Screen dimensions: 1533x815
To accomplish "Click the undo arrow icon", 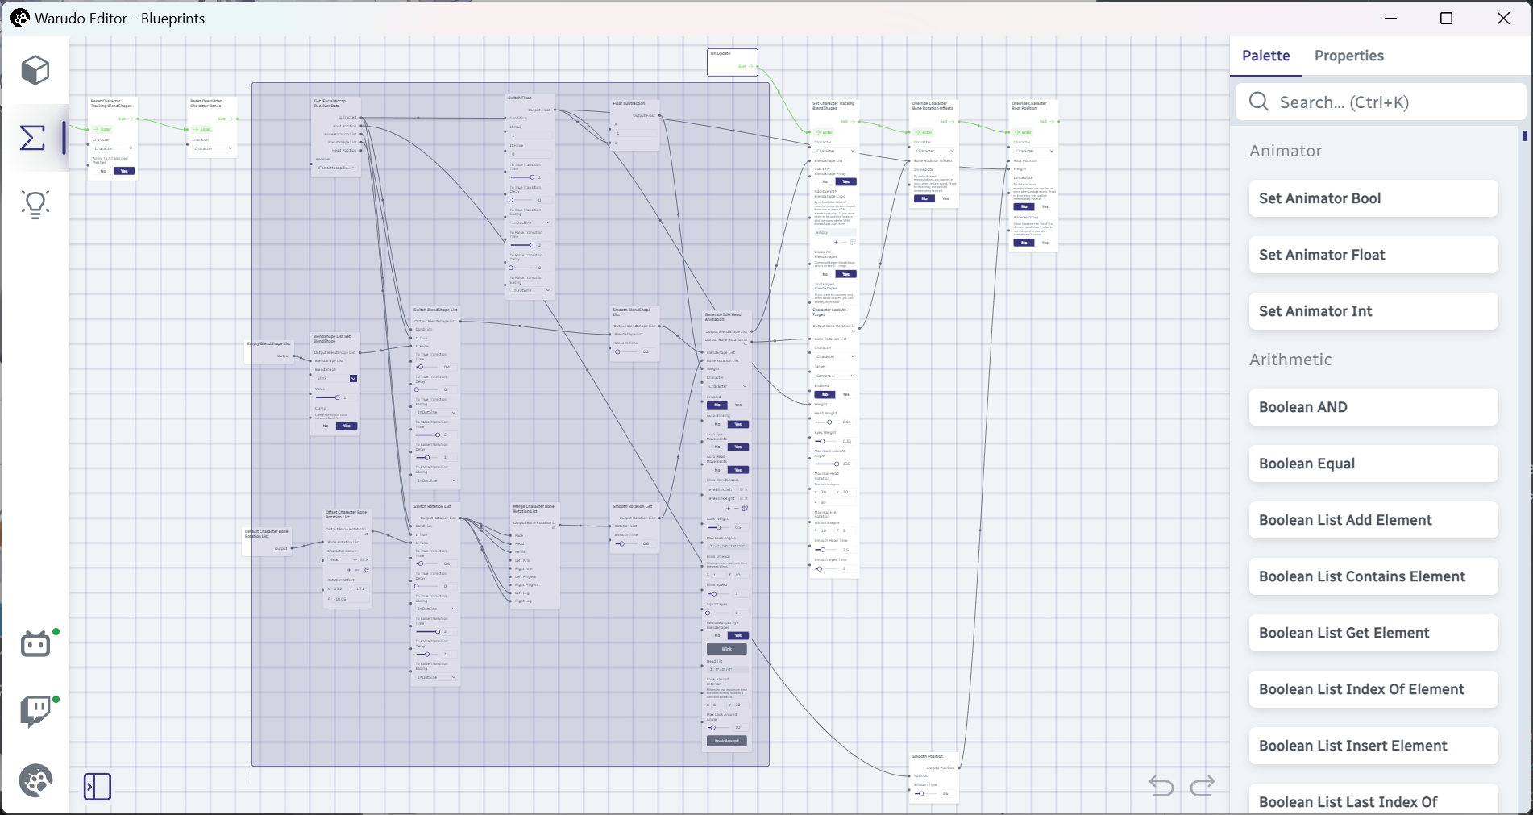I will pyautogui.click(x=1161, y=785).
